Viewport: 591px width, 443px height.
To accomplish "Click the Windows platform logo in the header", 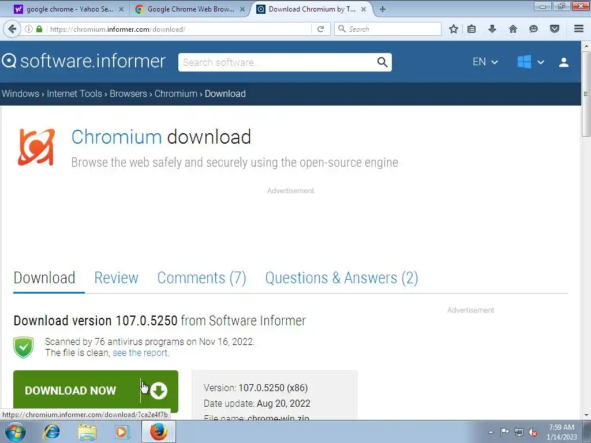I will click(x=524, y=62).
